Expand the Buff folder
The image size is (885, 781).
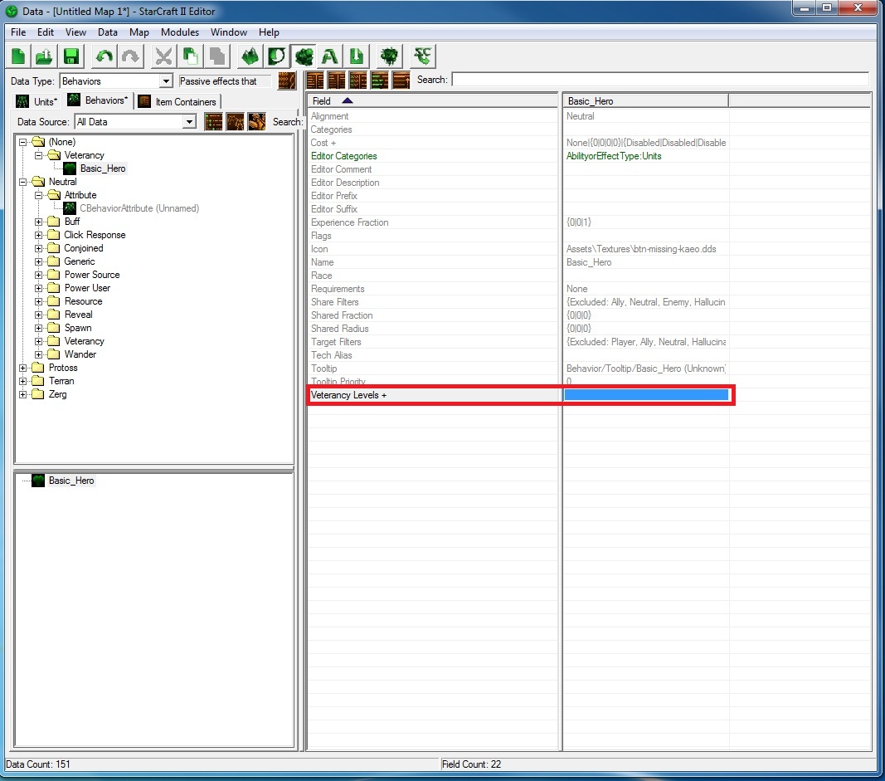pyautogui.click(x=38, y=222)
